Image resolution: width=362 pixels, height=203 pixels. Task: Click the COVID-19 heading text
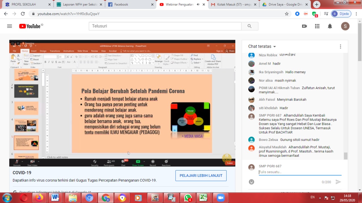pyautogui.click(x=22, y=173)
